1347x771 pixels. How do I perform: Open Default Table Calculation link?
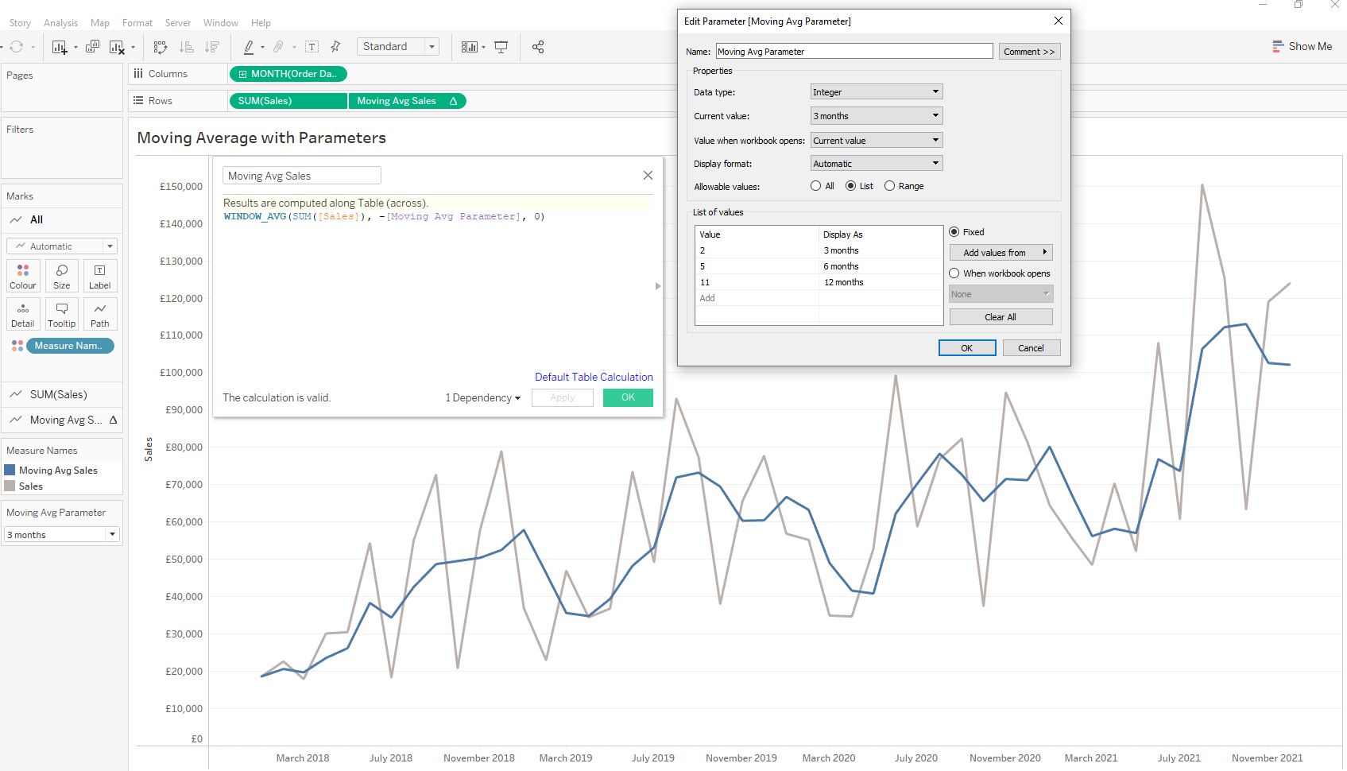(x=594, y=376)
